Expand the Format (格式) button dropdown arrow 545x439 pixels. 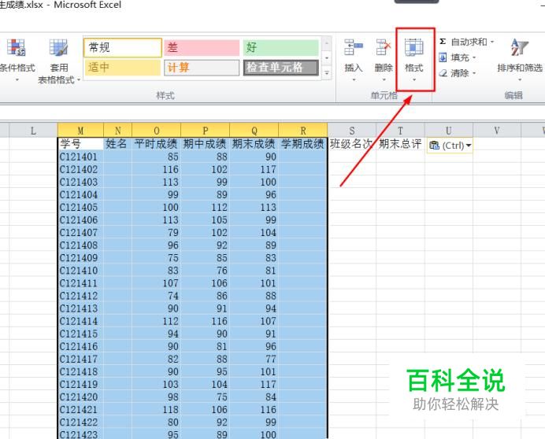click(414, 80)
